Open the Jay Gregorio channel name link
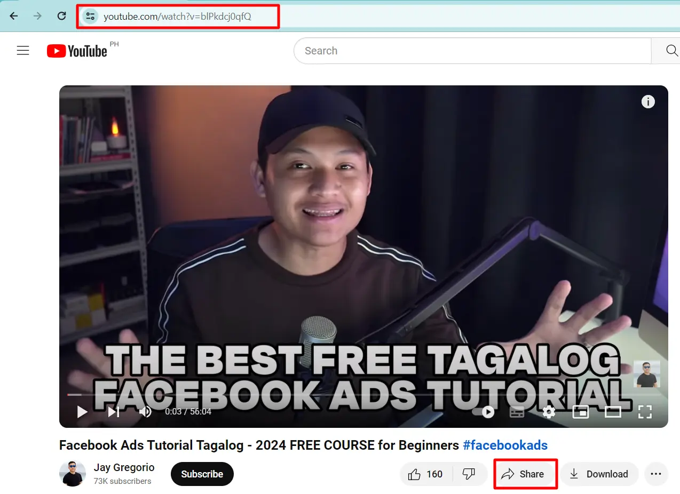The image size is (680, 494). (x=124, y=467)
